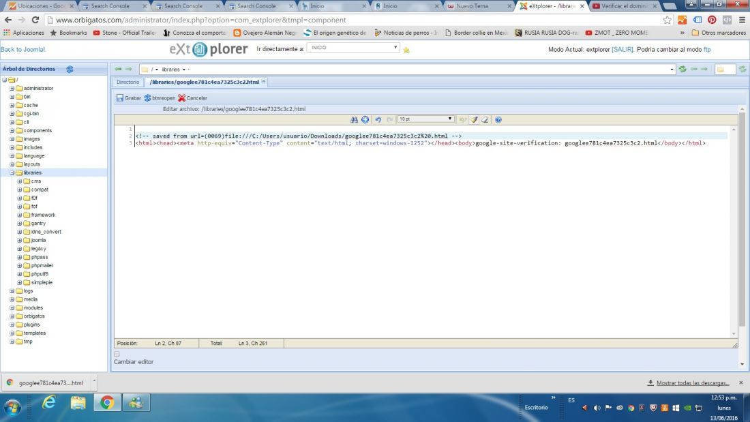The height and width of the screenshot is (422, 750).
Task: Select the phpmailer folder in tree
Action: point(42,266)
